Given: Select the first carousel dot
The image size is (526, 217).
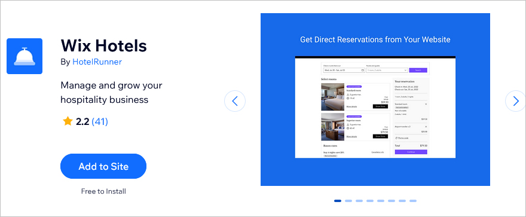Looking at the screenshot, I should point(338,201).
